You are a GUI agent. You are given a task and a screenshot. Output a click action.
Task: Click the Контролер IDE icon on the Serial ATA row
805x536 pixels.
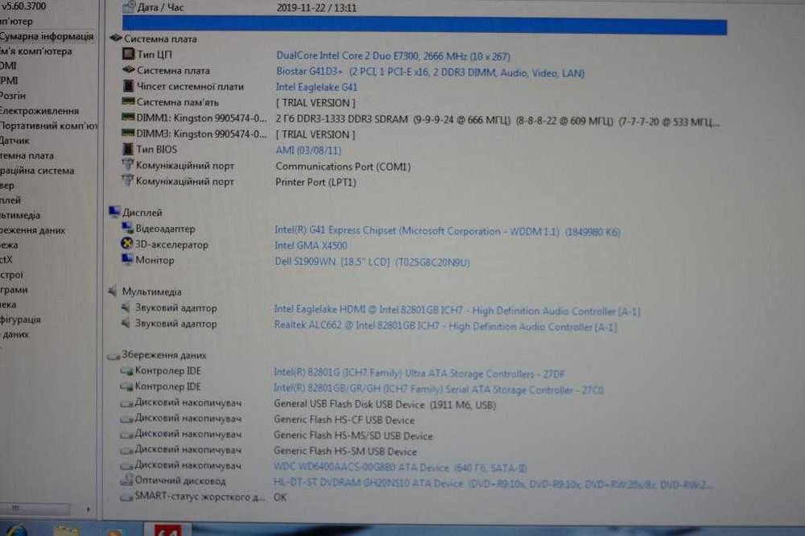point(126,386)
